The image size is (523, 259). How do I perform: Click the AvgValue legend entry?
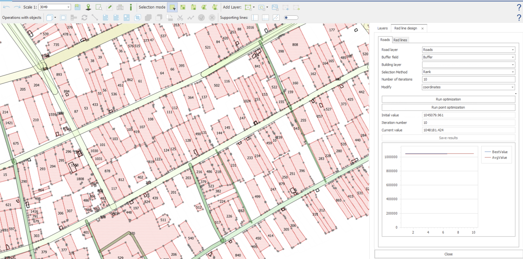coord(496,157)
